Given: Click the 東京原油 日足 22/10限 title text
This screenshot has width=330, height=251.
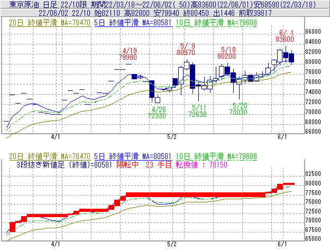Looking at the screenshot, I should point(49,4).
